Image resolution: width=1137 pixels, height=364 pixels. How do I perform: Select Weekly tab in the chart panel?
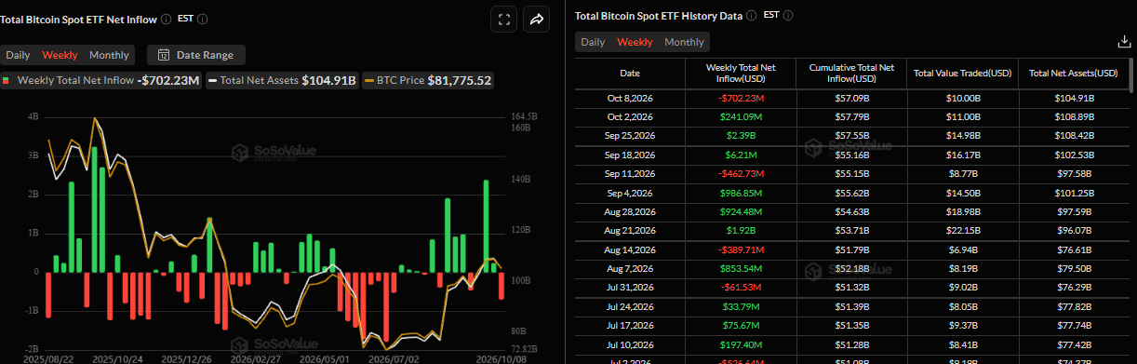(60, 55)
